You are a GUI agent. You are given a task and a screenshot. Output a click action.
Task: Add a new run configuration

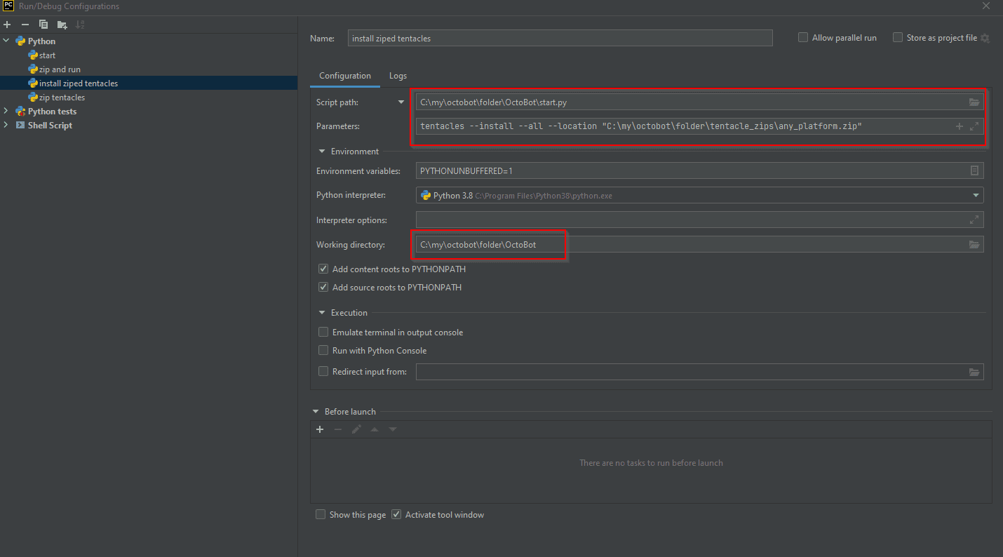[x=7, y=25]
